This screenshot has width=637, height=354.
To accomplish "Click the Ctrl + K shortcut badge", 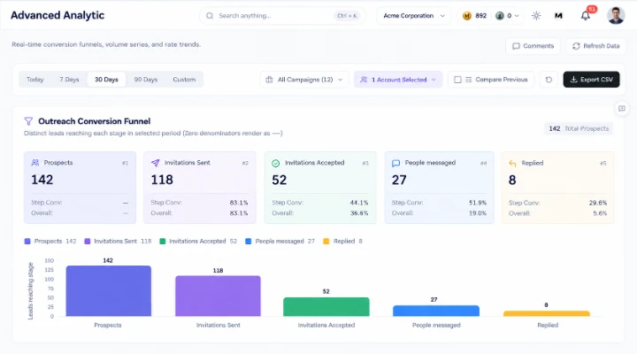I will pyautogui.click(x=347, y=16).
